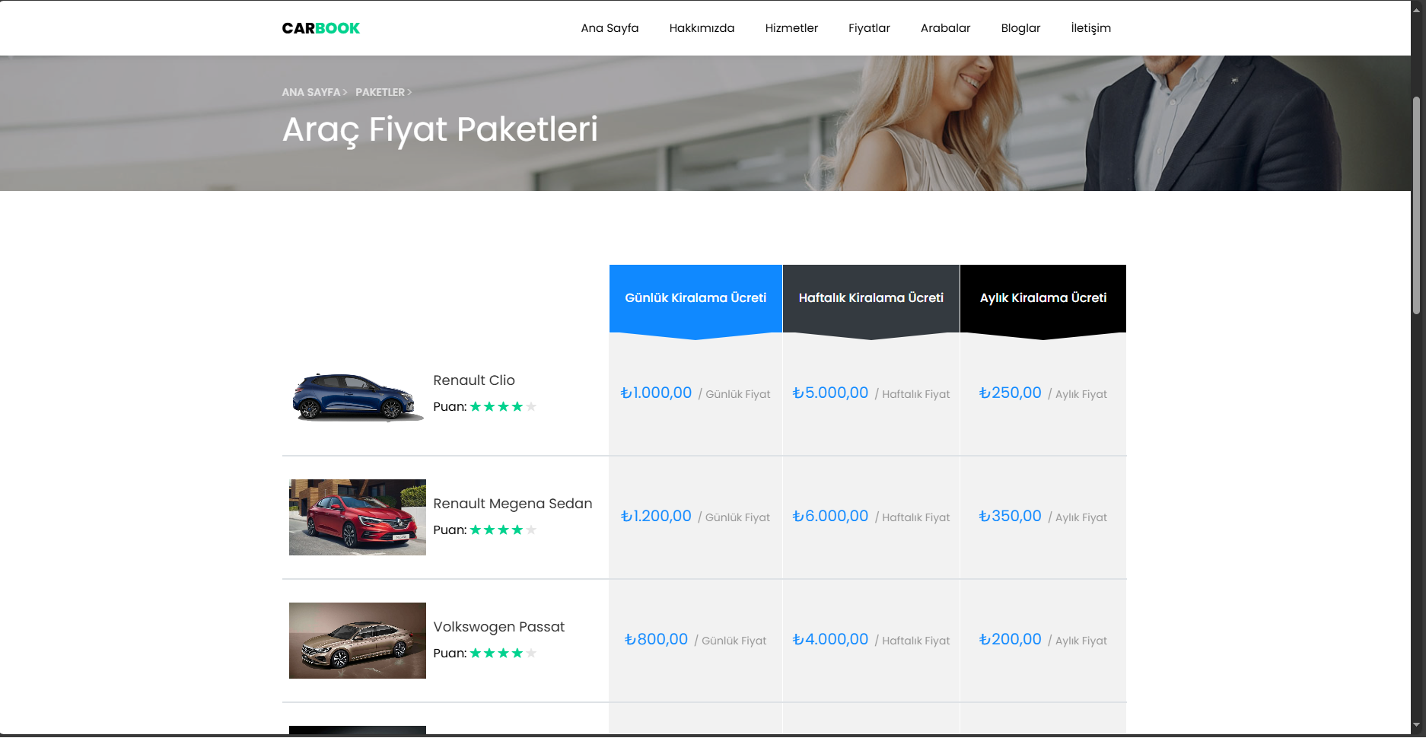Image resolution: width=1426 pixels, height=738 pixels.
Task: Click the Renault Megena Sedan car photo
Action: tap(357, 517)
